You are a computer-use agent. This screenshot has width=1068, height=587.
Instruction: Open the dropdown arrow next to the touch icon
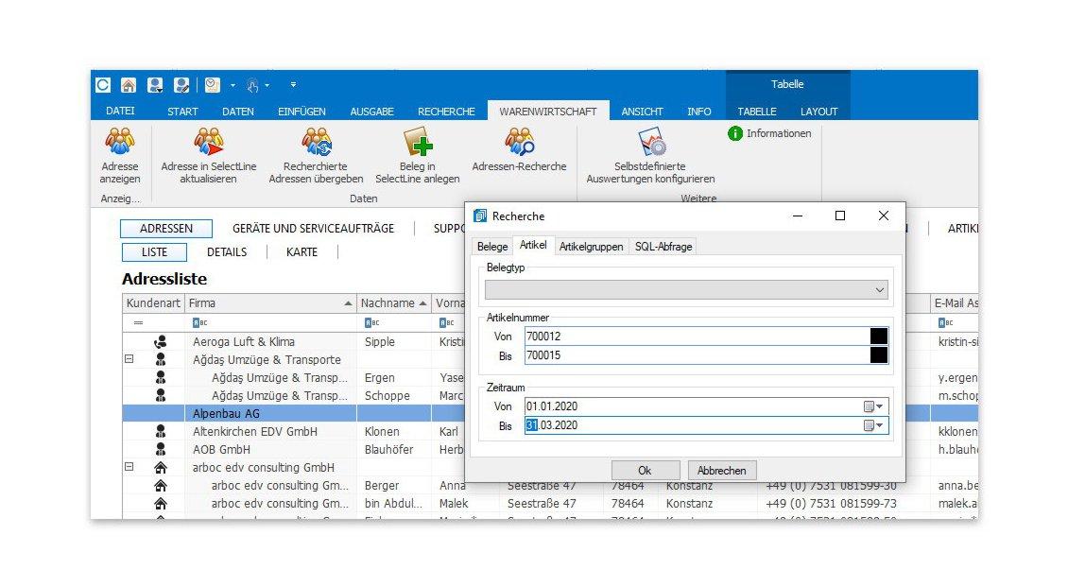[x=267, y=85]
